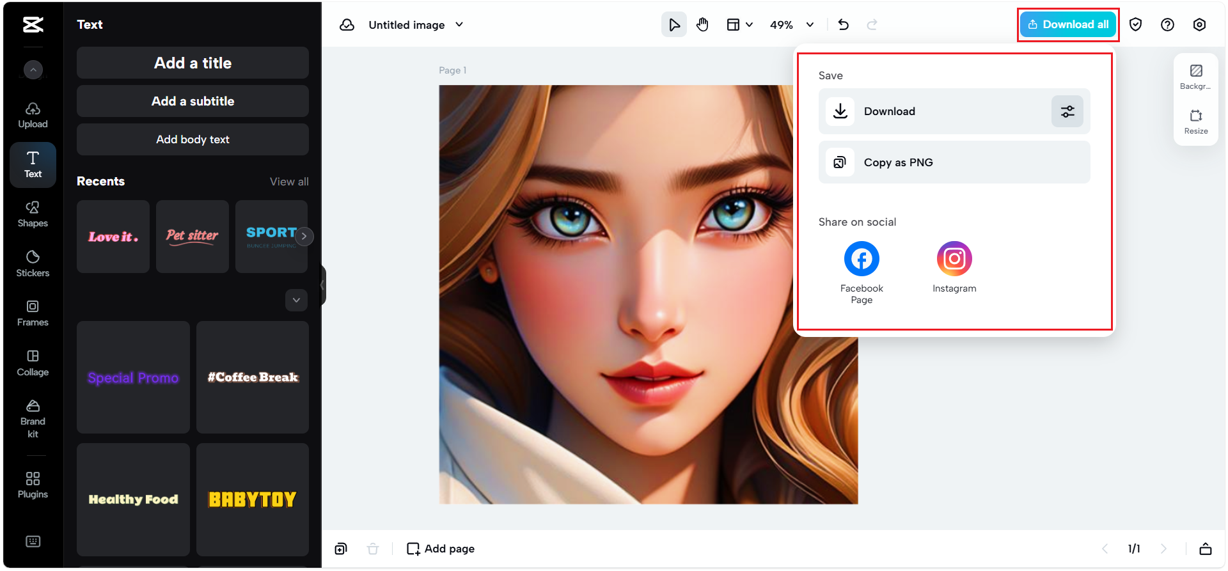The image size is (1228, 571).
Task: Select the #Coffee Break text style
Action: coord(253,377)
